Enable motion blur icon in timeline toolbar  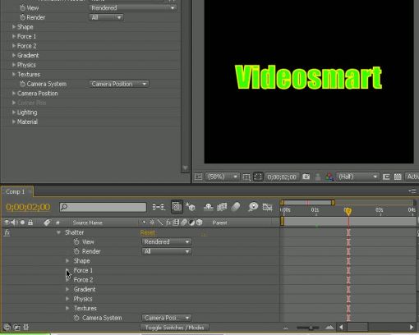236,207
